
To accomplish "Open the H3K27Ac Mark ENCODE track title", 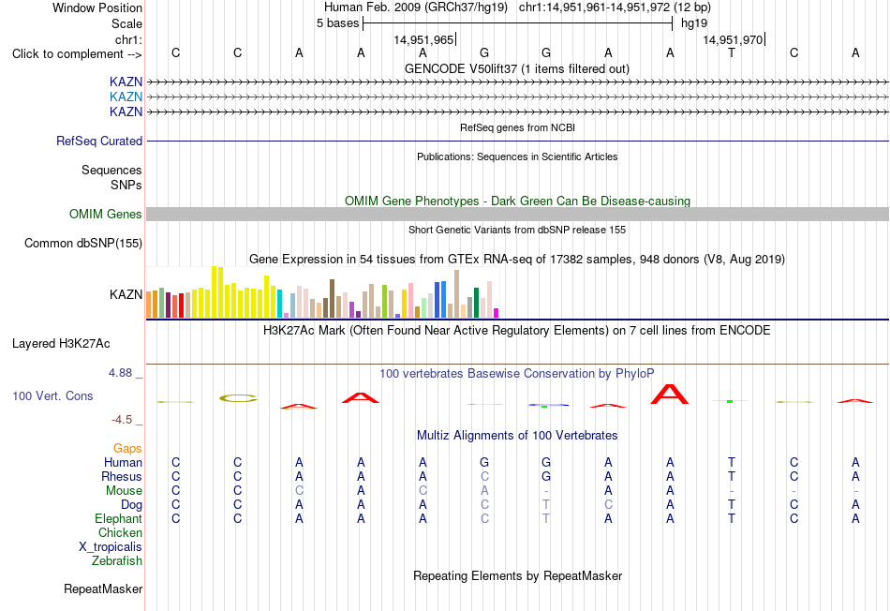I will (x=517, y=331).
